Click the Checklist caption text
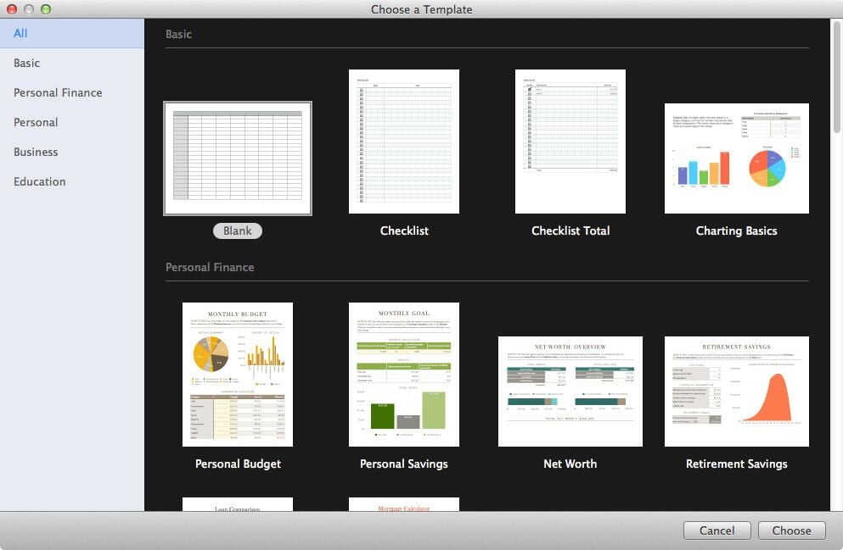Viewport: 843px width, 550px height. [x=404, y=231]
